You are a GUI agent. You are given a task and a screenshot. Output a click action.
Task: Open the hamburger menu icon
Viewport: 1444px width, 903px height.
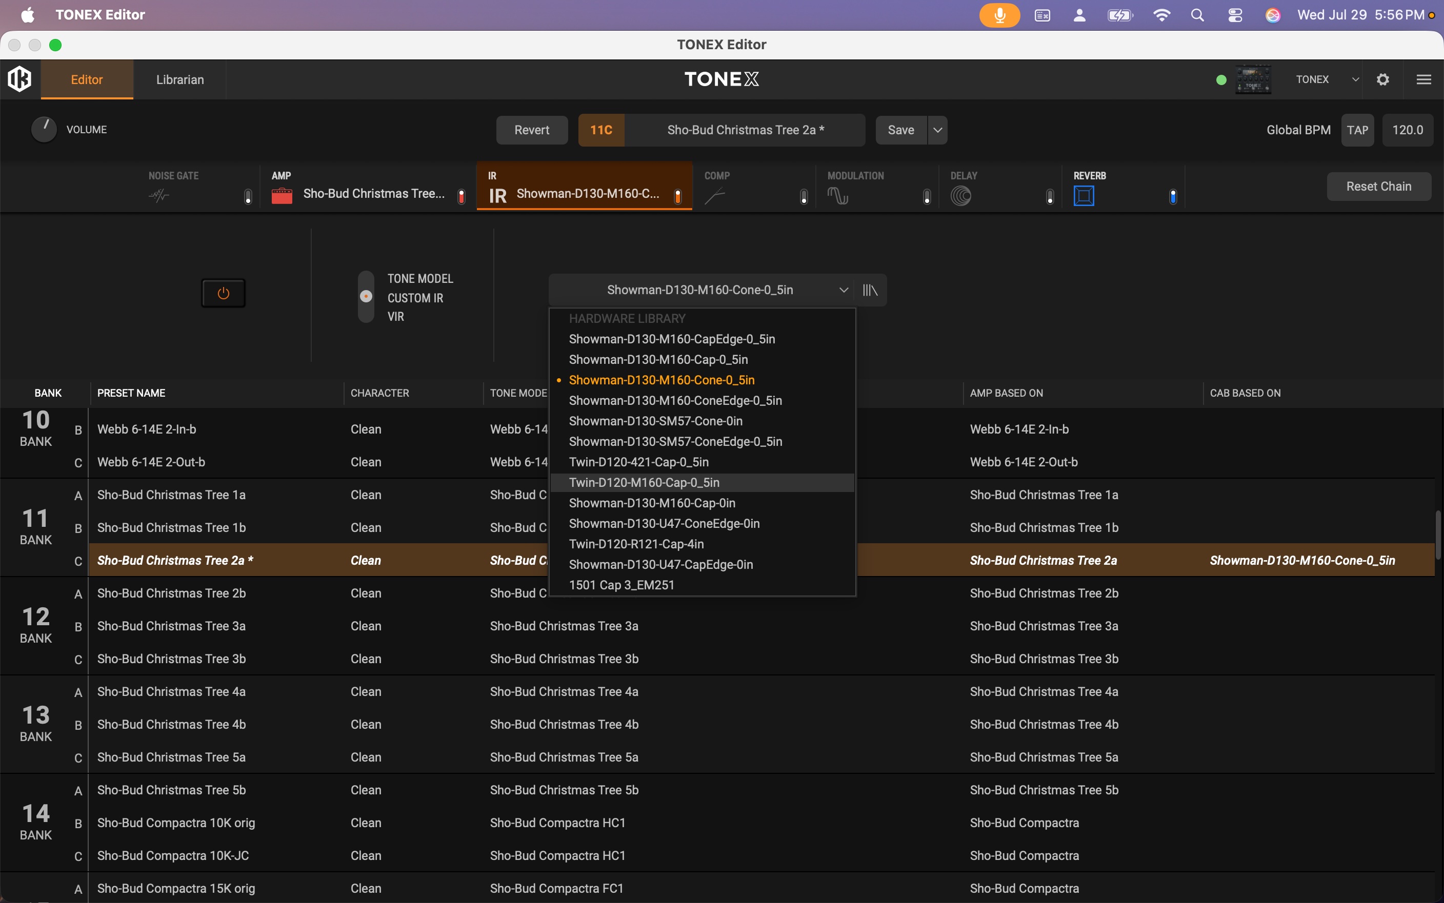[1423, 79]
